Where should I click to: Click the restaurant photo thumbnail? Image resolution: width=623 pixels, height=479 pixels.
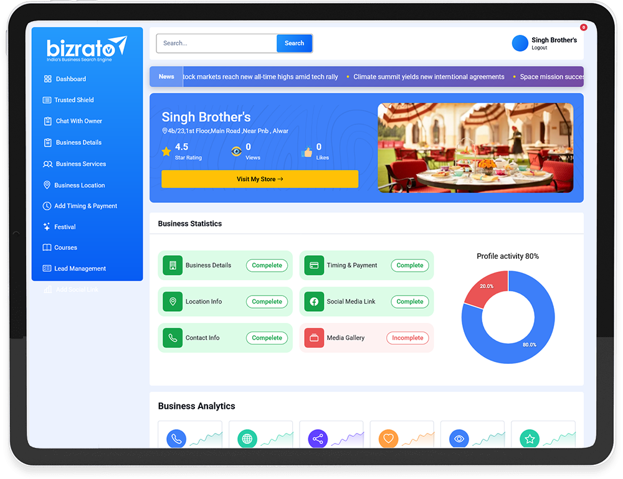pyautogui.click(x=475, y=147)
